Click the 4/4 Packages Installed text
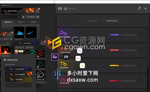Image resolution: width=150 pixels, height=92 pixels. tap(128, 35)
